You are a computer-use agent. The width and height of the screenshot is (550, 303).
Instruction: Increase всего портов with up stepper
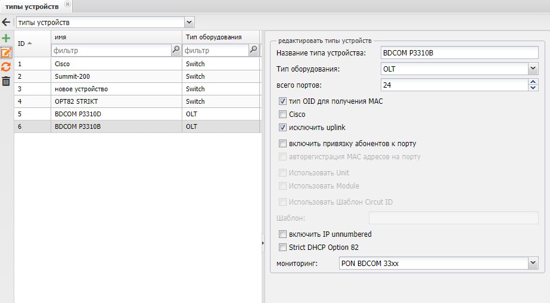[533, 82]
